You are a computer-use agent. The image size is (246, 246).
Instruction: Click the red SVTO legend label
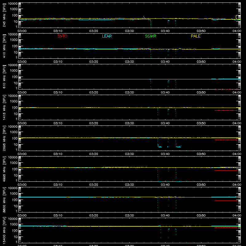62,36
